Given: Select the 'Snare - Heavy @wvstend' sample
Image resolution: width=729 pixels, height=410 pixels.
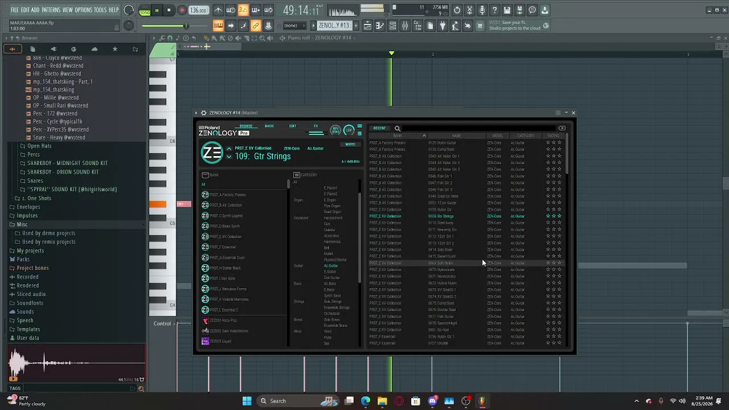Looking at the screenshot, I should pos(59,137).
